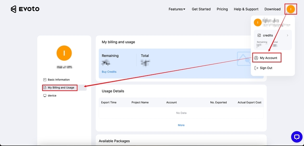Screen dimensions: 304x146
Task: Expand the Features dropdown menu
Action: pos(177,9)
